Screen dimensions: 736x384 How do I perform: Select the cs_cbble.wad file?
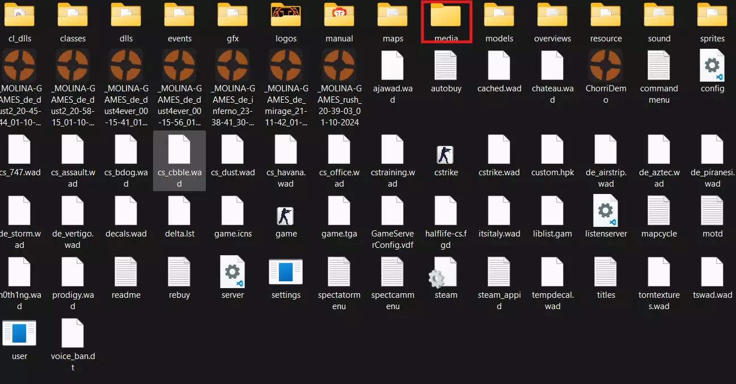[179, 161]
